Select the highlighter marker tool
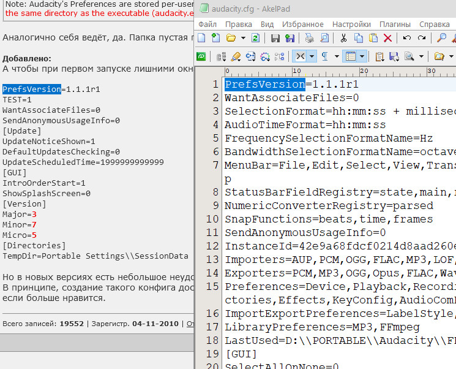The width and height of the screenshot is (456, 369). [x=236, y=56]
